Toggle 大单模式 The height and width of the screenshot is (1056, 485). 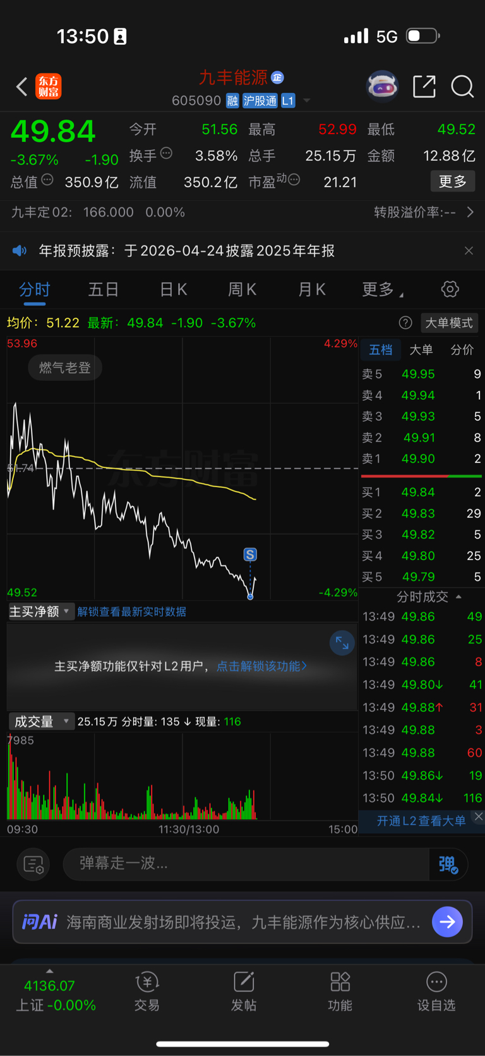point(448,323)
